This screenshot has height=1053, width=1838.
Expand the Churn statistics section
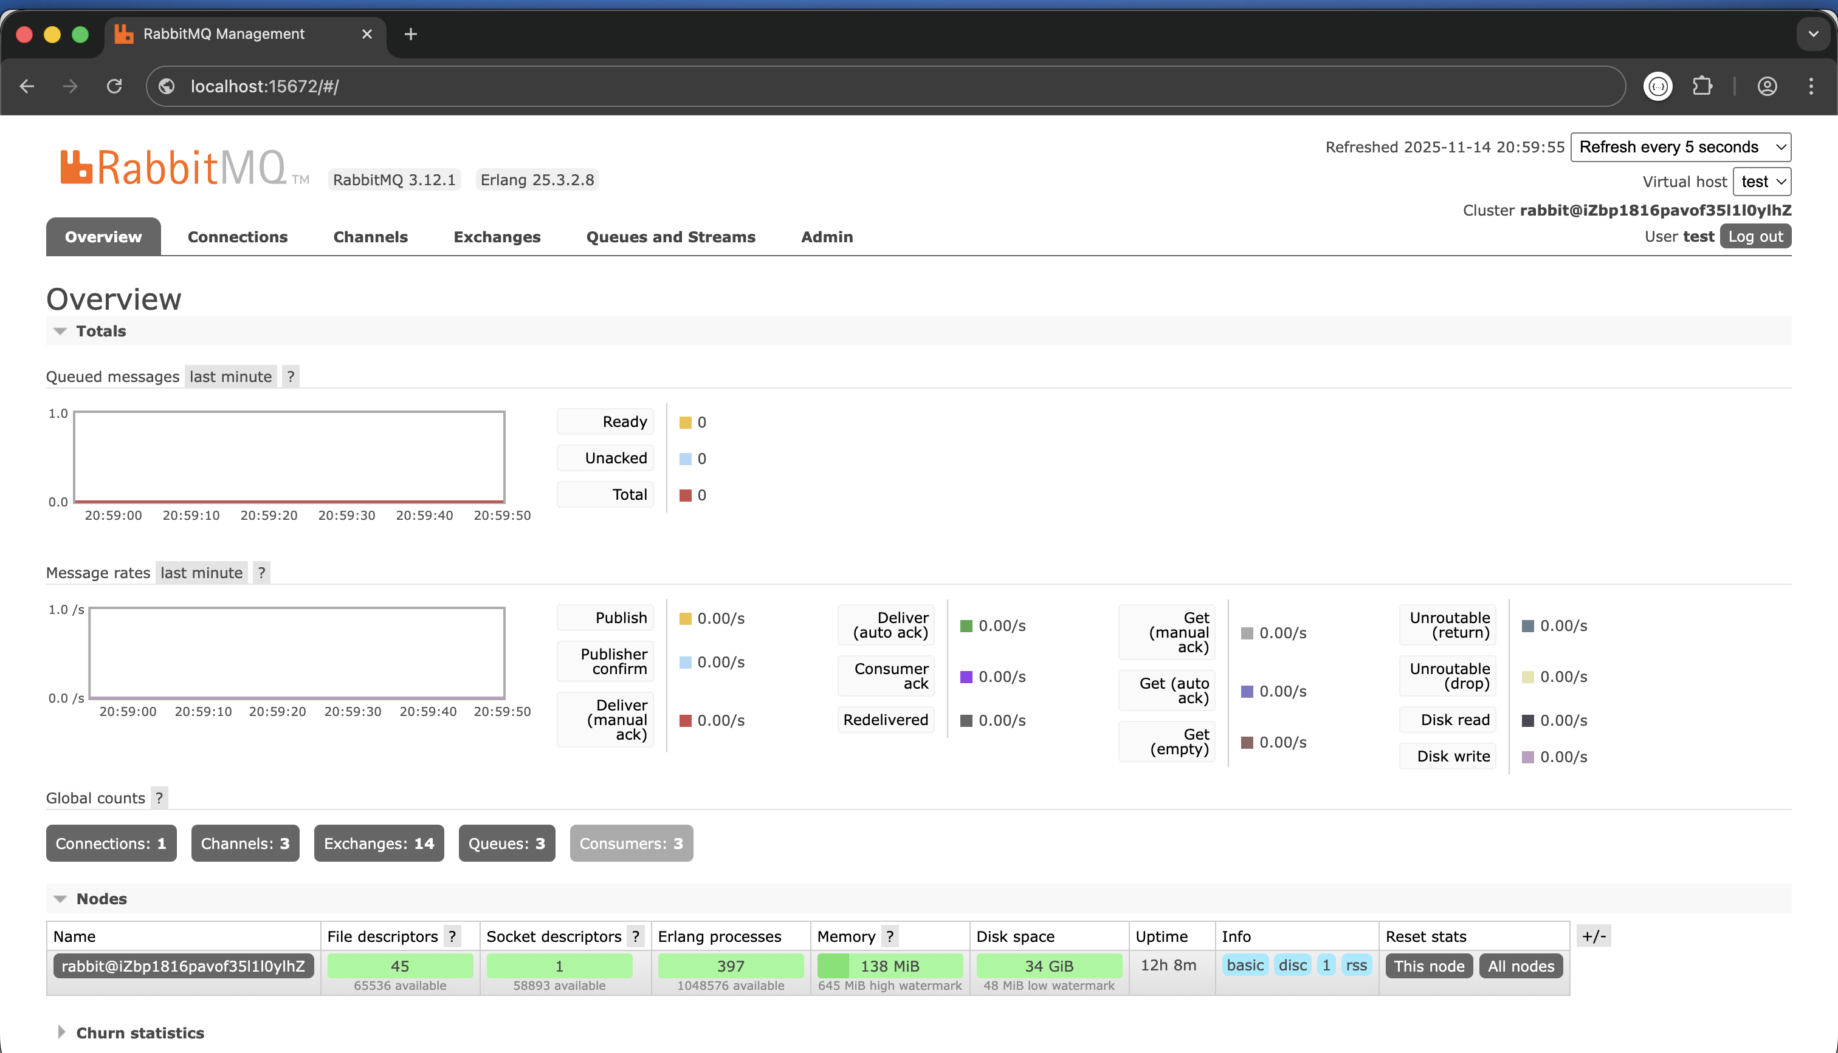pyautogui.click(x=140, y=1033)
